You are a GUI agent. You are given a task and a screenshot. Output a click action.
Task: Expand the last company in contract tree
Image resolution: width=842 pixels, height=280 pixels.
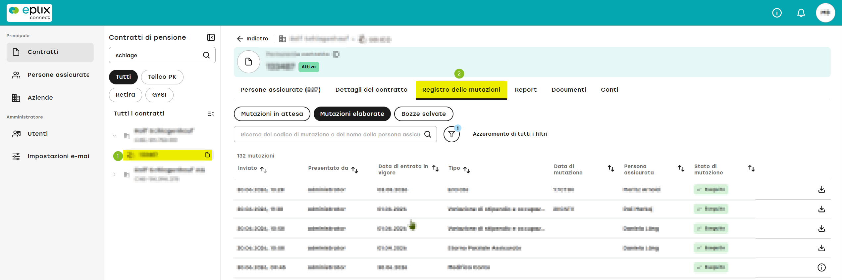tap(114, 174)
